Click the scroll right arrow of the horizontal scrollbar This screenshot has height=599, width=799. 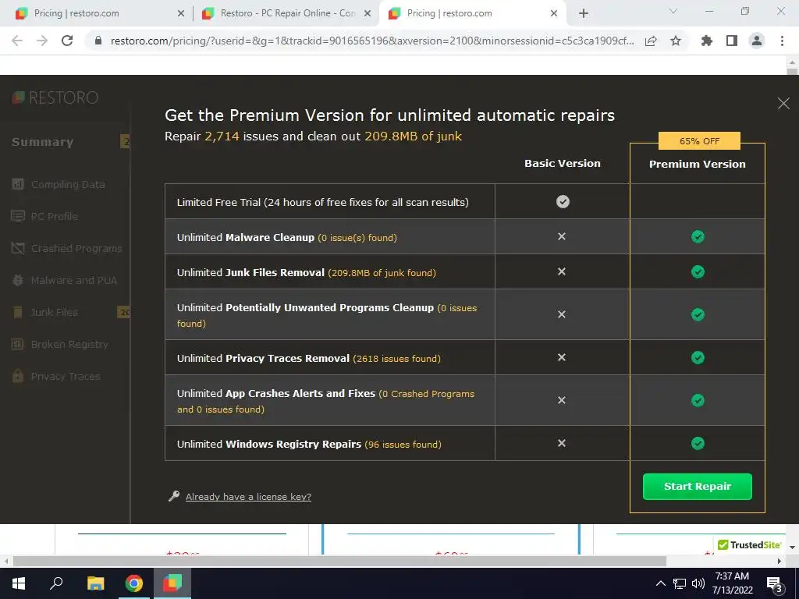[779, 562]
